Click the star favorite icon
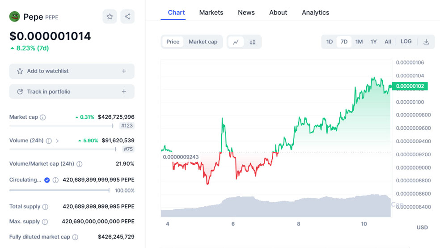440x248 pixels. (x=110, y=17)
